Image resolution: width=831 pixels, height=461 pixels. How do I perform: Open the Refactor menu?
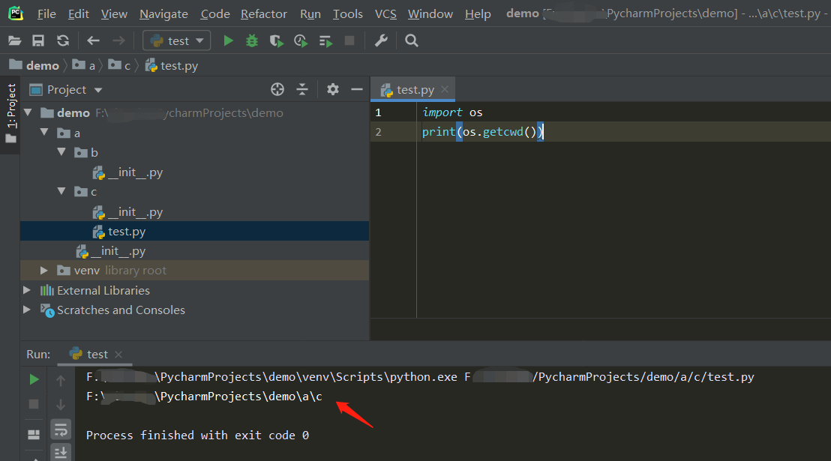point(264,13)
